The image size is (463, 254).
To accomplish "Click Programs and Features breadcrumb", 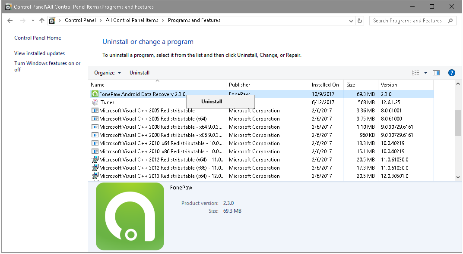I will [194, 20].
